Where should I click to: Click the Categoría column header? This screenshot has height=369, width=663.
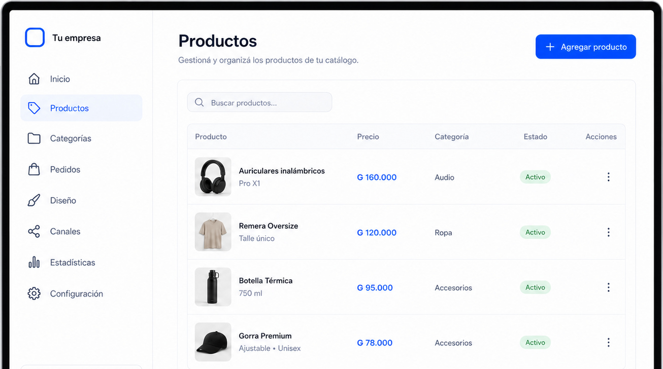point(452,137)
